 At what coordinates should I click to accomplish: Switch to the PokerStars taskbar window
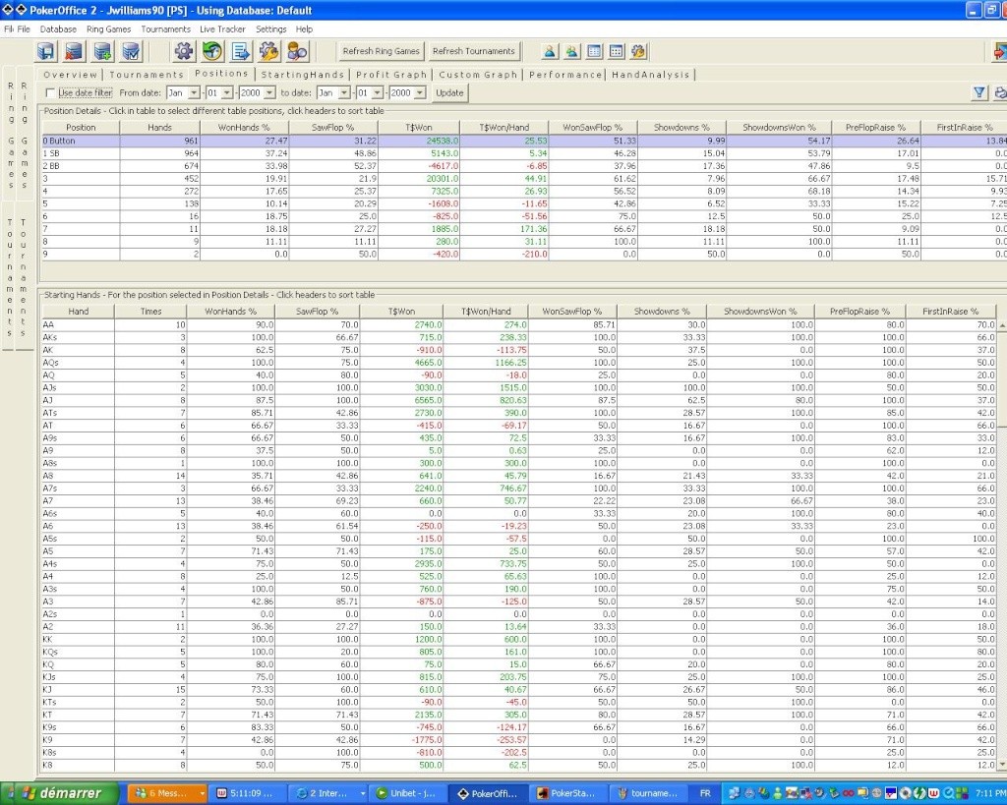click(x=567, y=793)
